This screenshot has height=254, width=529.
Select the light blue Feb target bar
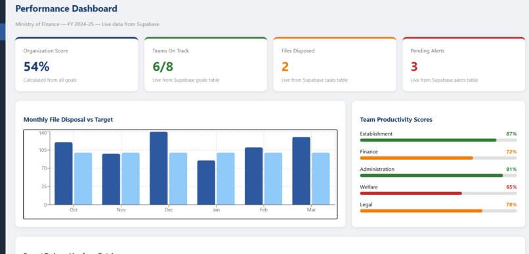pos(273,179)
